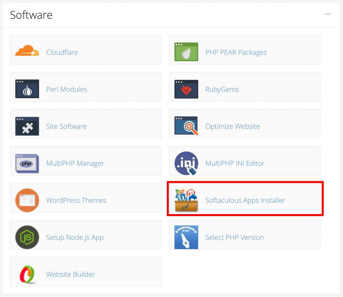Open the Setup Node.js App link
The width and height of the screenshot is (343, 297).
point(75,237)
